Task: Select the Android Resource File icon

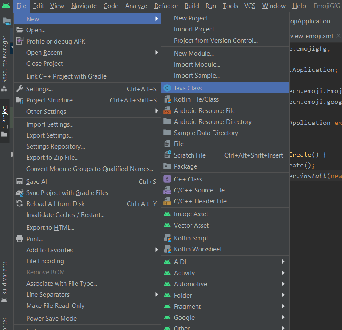Action: (167, 111)
